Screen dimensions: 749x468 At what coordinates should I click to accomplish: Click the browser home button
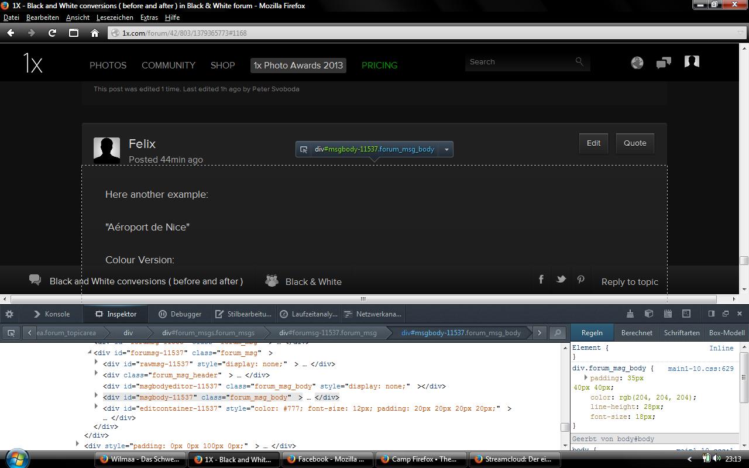point(94,33)
